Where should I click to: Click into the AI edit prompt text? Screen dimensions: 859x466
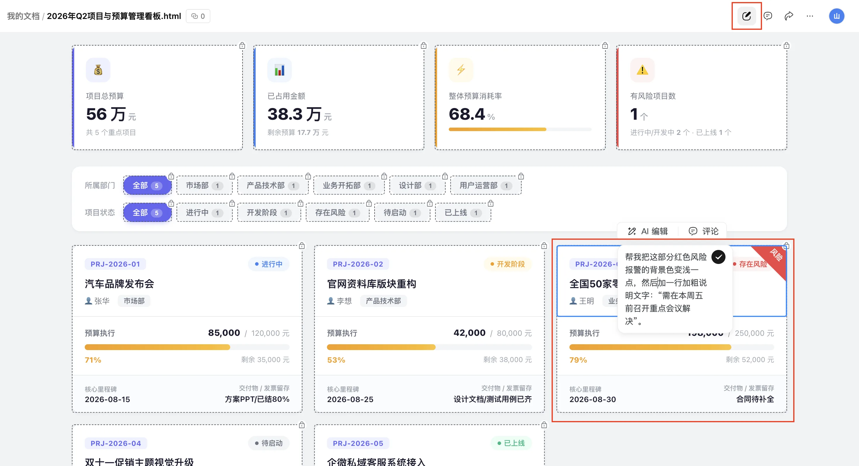(666, 289)
